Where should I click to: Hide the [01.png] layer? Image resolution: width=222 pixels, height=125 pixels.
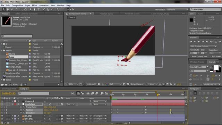pos(2,119)
